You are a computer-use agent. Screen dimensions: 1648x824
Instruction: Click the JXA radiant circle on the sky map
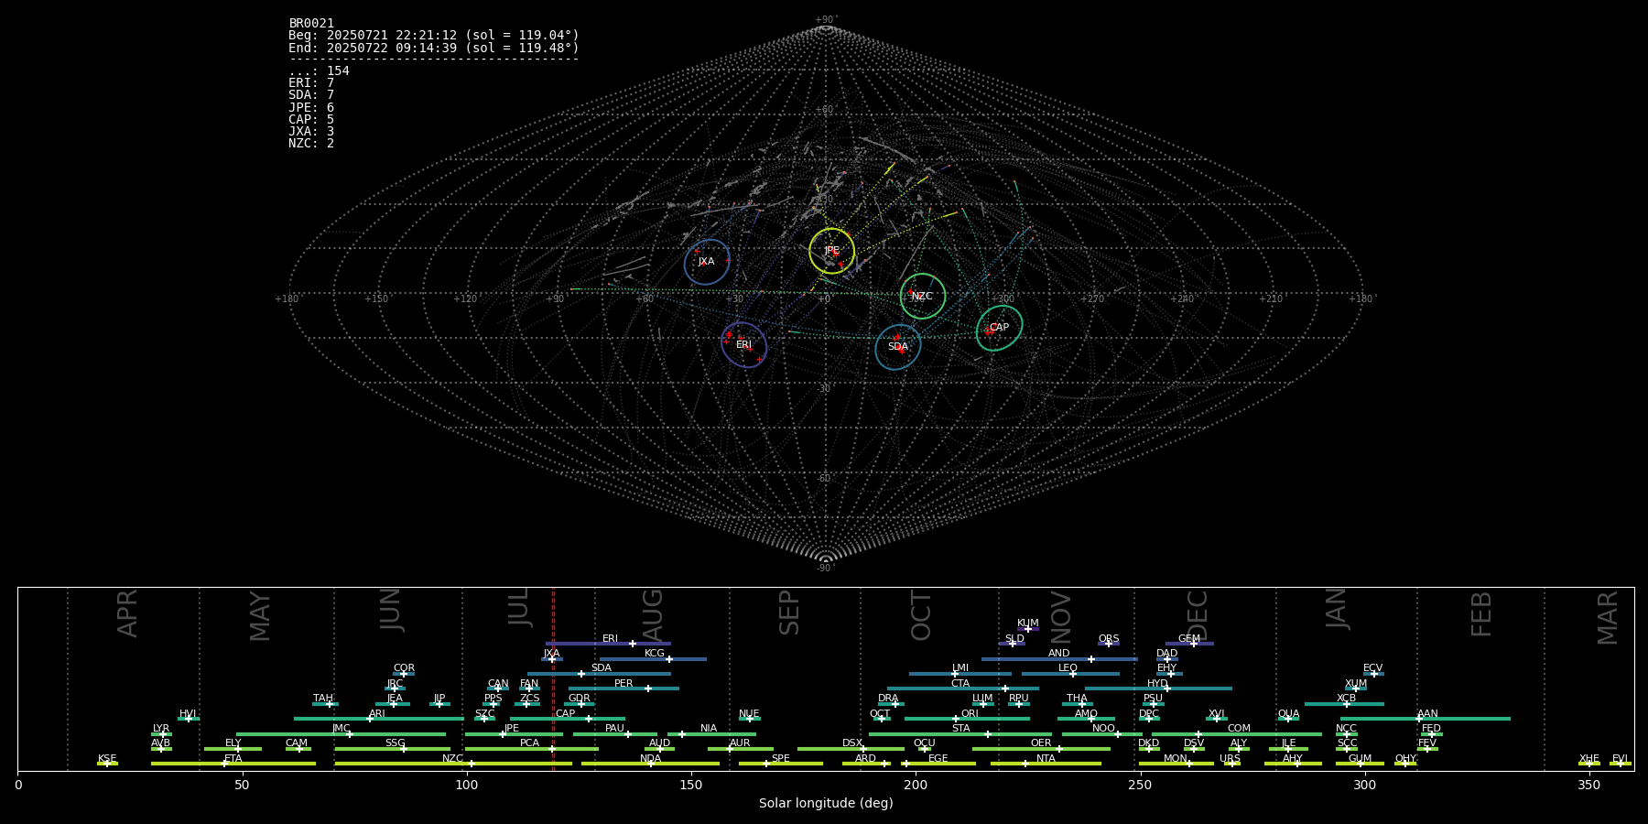707,262
